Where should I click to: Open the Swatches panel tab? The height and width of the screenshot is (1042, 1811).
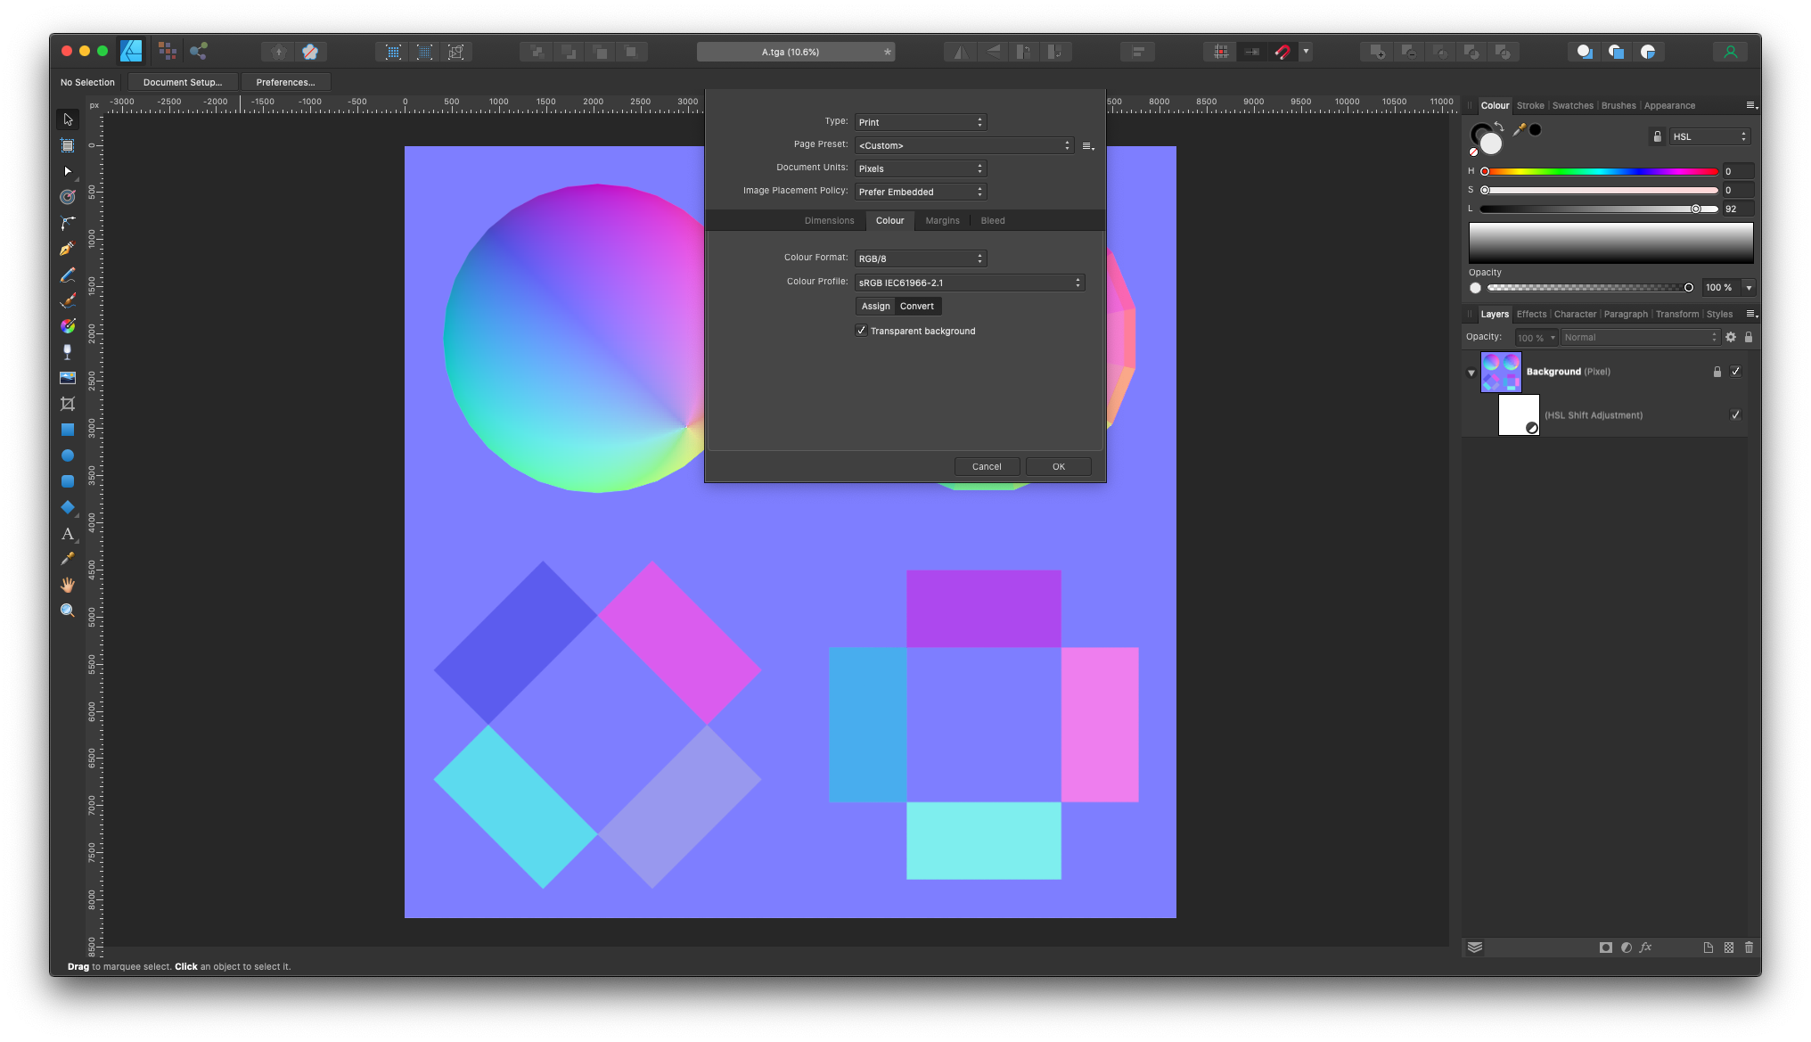click(x=1572, y=105)
